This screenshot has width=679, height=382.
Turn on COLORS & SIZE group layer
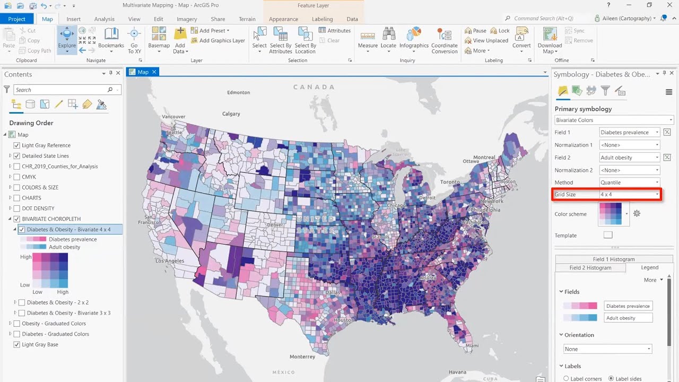tap(17, 187)
